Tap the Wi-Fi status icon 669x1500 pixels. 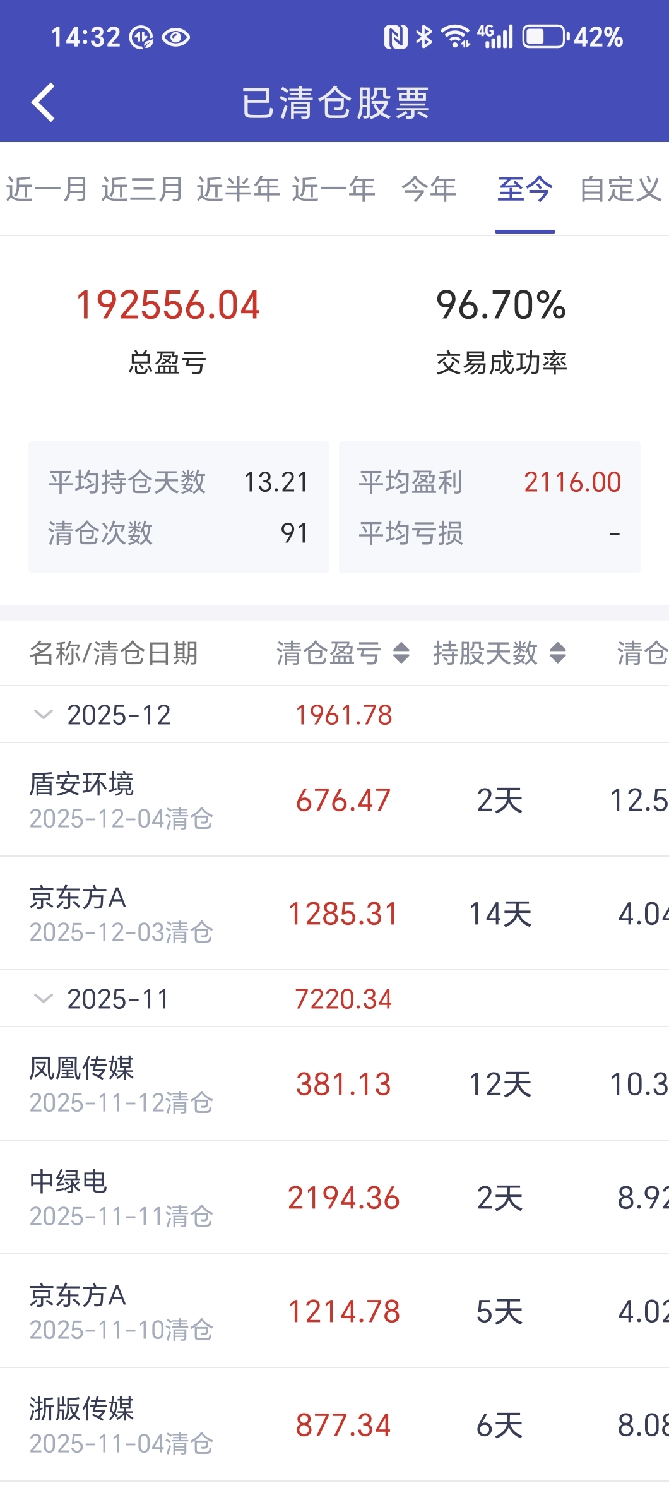click(x=456, y=37)
